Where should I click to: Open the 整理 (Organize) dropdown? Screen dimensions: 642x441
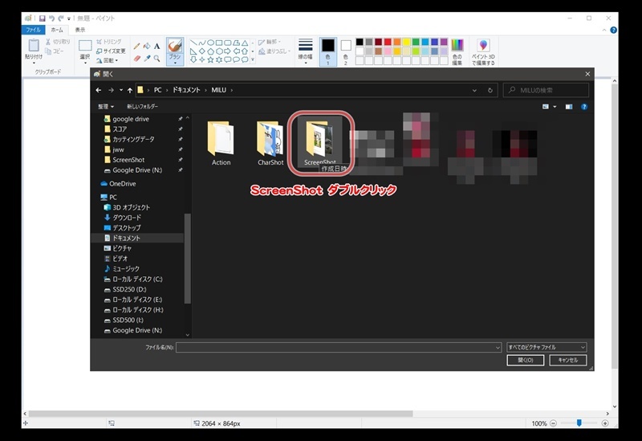(105, 106)
